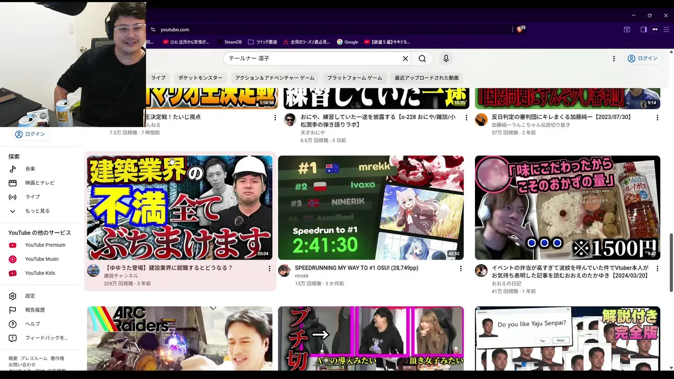Select the ライブ filter chip
674x379 pixels.
158,78
